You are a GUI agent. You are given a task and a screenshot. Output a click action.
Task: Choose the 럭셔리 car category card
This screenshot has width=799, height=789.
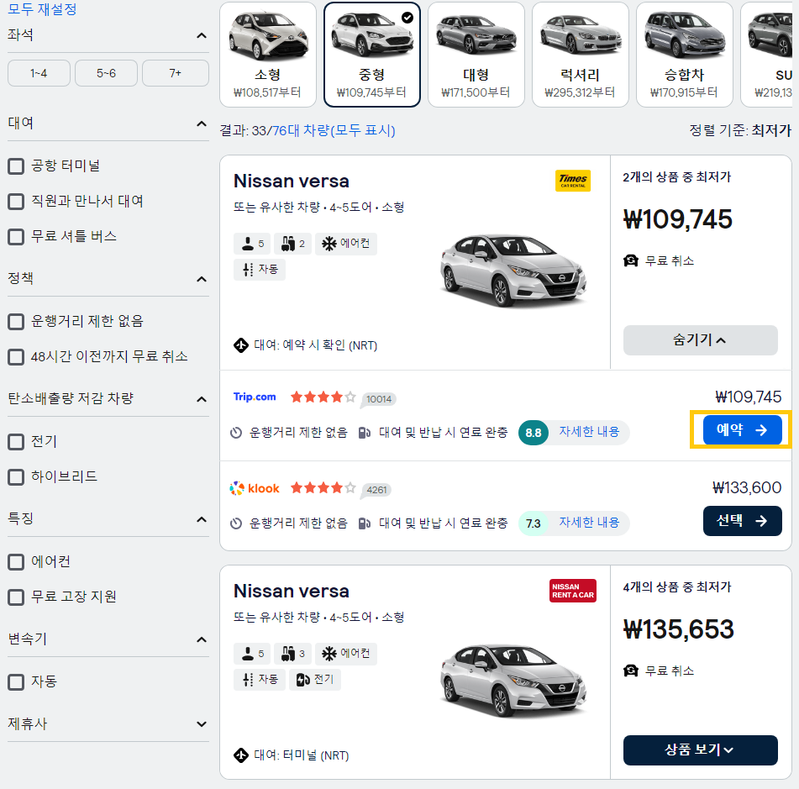click(x=581, y=55)
